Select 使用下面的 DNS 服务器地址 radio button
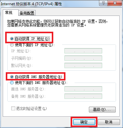 tap(12, 83)
